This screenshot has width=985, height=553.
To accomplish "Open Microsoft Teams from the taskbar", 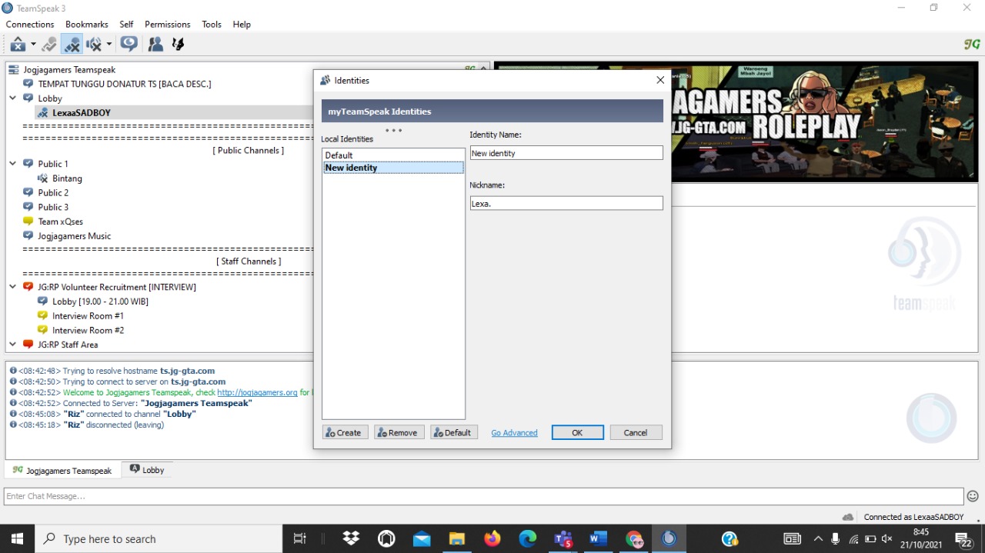I will coord(563,538).
